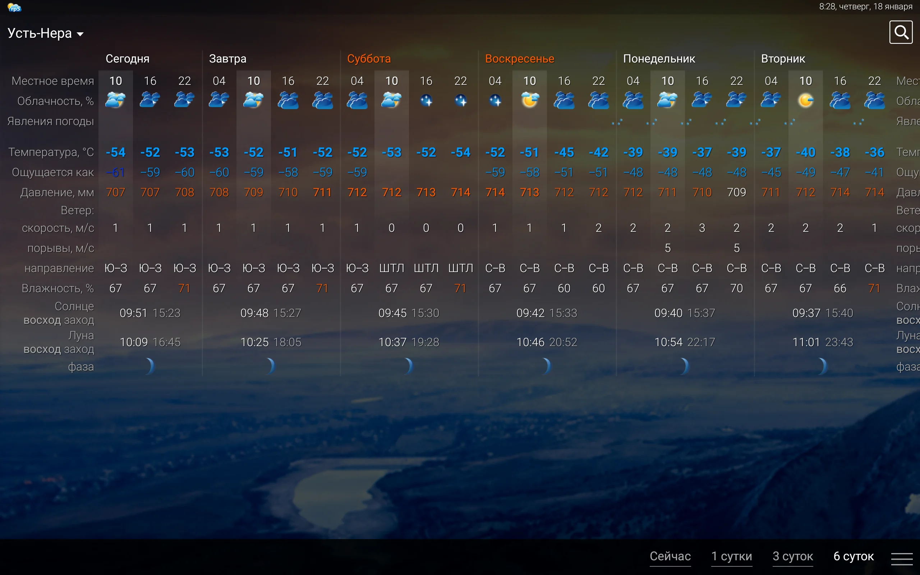
Task: Open the search icon
Action: tap(901, 32)
